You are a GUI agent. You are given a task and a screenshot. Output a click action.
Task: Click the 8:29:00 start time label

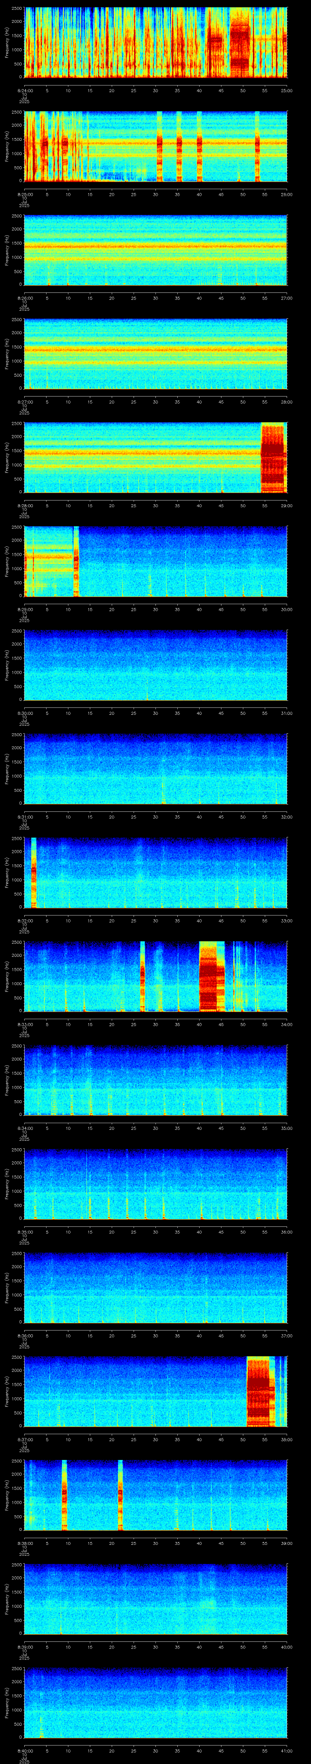[25, 610]
